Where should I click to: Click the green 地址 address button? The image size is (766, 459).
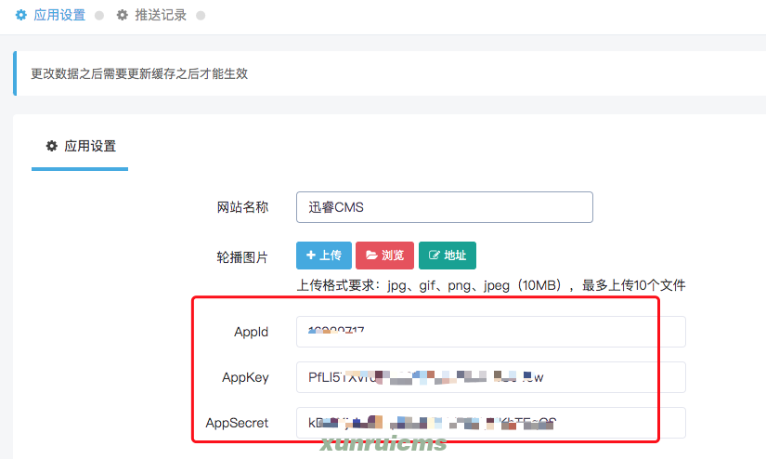click(x=448, y=256)
